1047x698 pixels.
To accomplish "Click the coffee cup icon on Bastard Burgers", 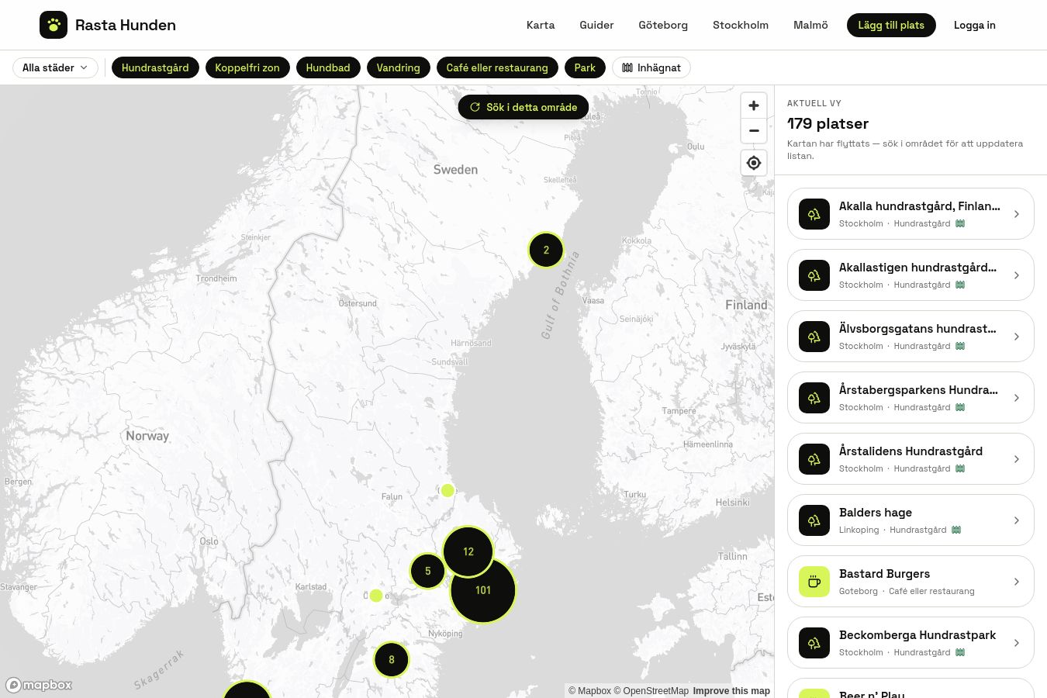I will tap(814, 582).
